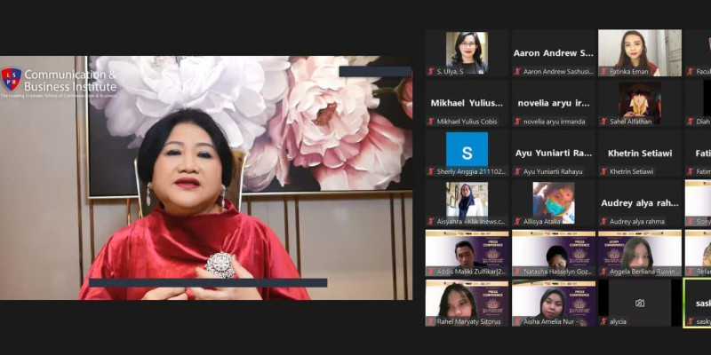Click large 'novelia aryu ir...' tile name
This screenshot has height=355, width=711.
(554, 103)
